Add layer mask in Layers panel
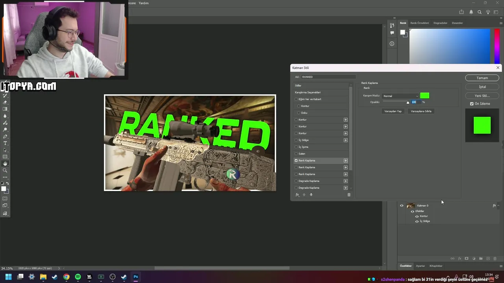504x283 pixels. point(467,259)
